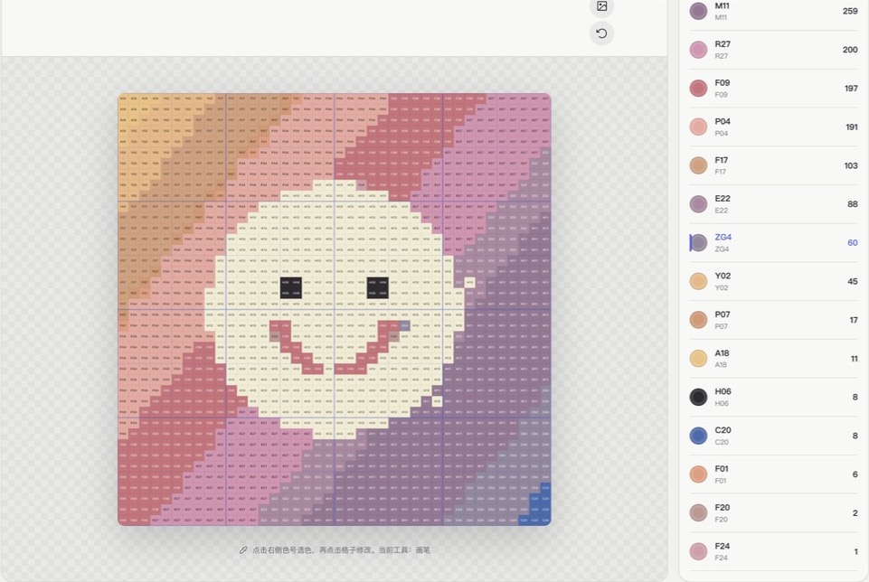869x582 pixels.
Task: Select the F20 color swatch
Action: pyautogui.click(x=698, y=512)
